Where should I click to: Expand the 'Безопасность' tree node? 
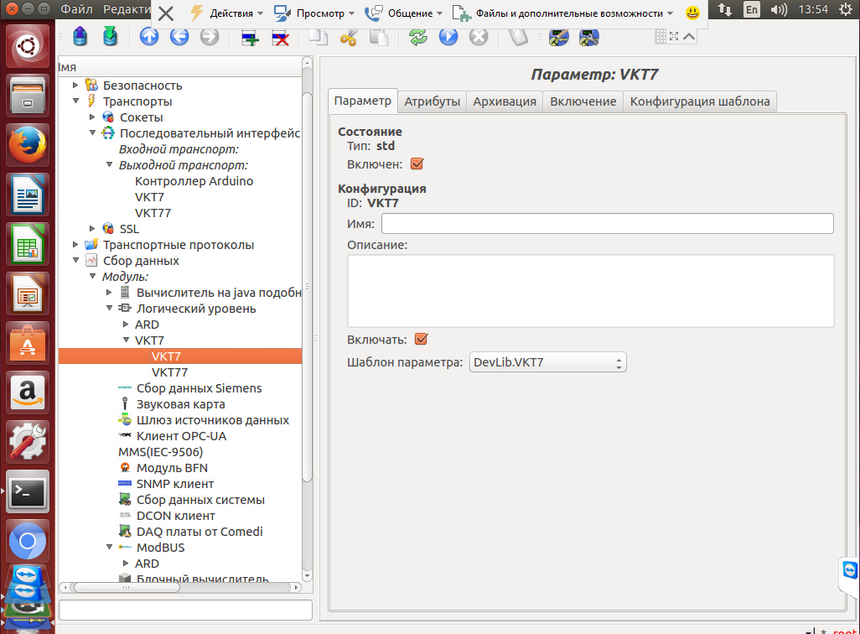76,86
